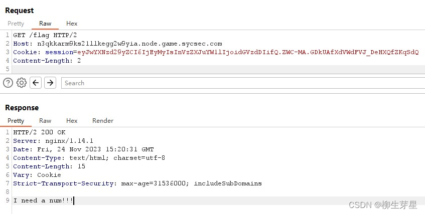
Task: Click the Request panel heading
Action: coord(19,11)
